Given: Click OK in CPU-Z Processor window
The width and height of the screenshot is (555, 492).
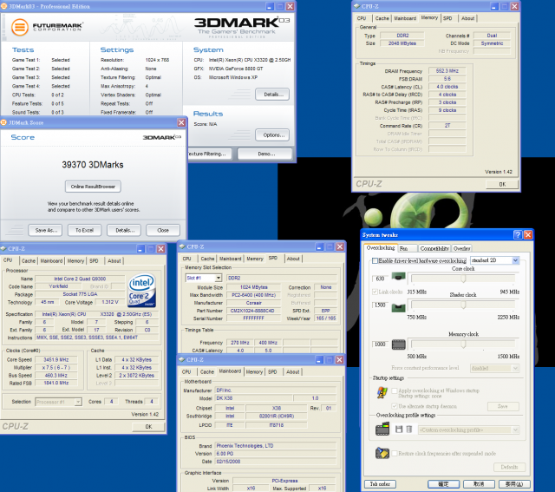Looking at the screenshot, I should (x=148, y=427).
